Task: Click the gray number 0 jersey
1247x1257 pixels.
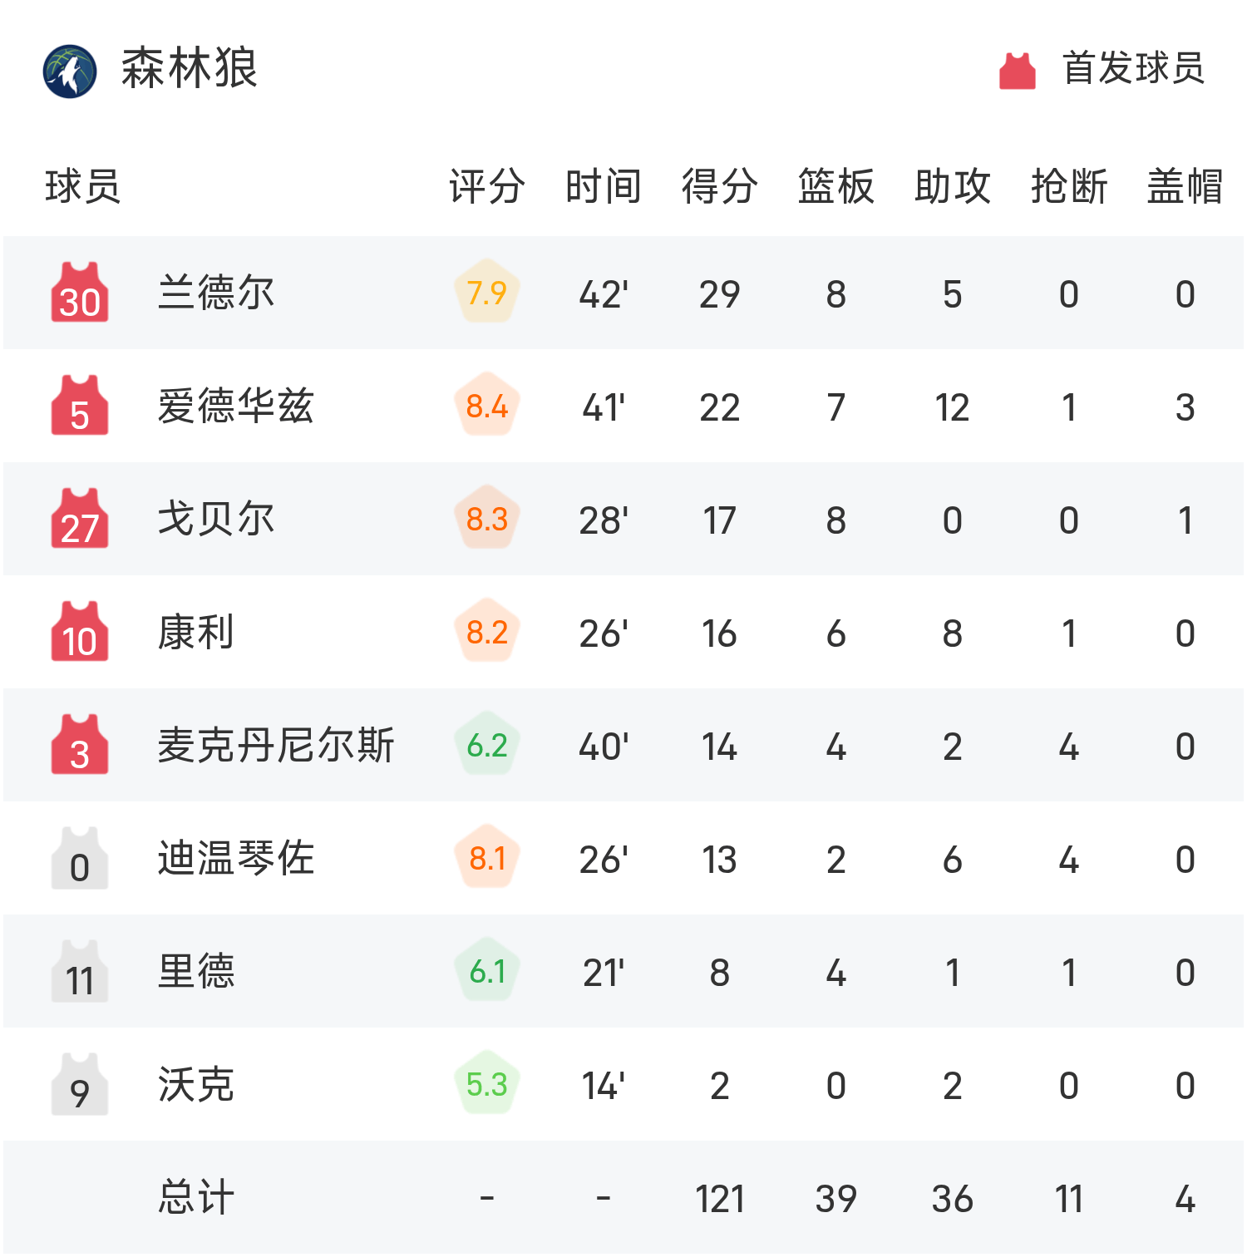Action: 80,859
